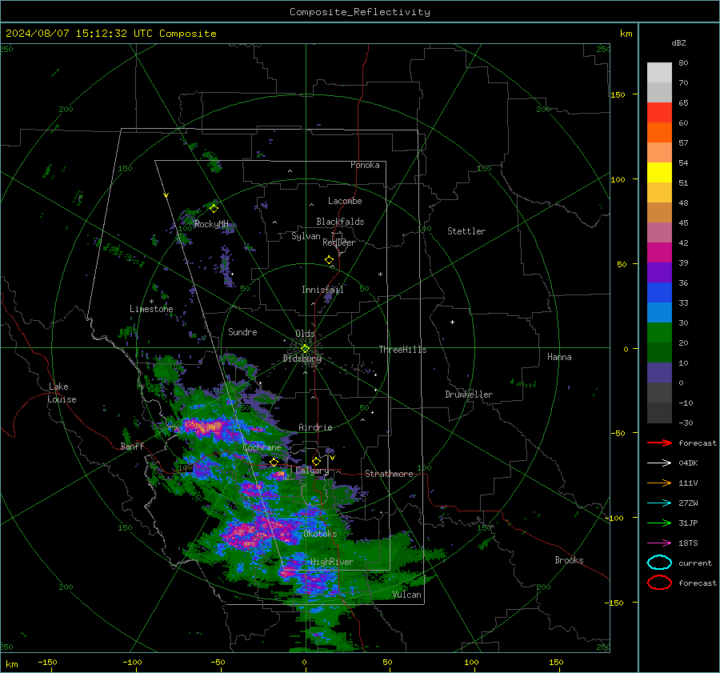Click the Lacombe city label
This screenshot has height=673, width=720.
(345, 201)
